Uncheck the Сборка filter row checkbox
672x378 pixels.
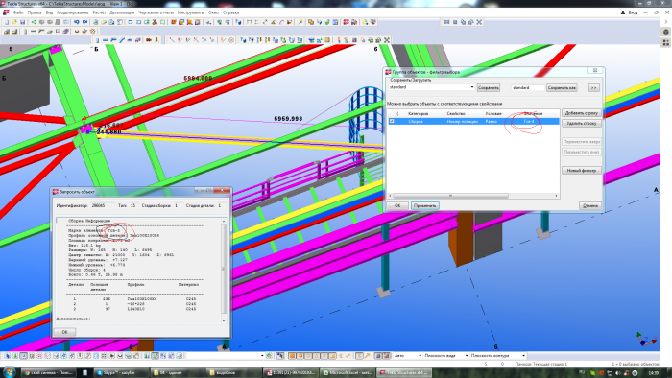(392, 122)
